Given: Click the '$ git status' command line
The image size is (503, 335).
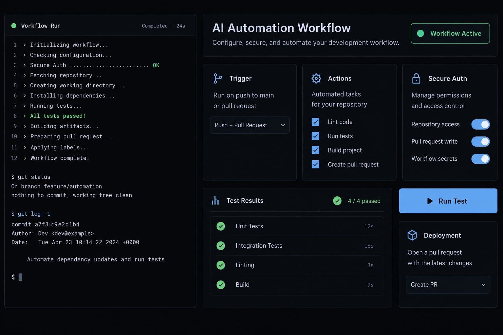Looking at the screenshot, I should (x=31, y=177).
